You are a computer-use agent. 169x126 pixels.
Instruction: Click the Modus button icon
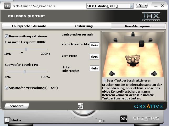[x=7, y=120]
